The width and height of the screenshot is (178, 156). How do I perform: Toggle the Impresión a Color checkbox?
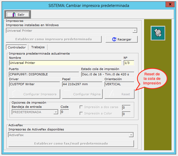click(x=81, y=114)
